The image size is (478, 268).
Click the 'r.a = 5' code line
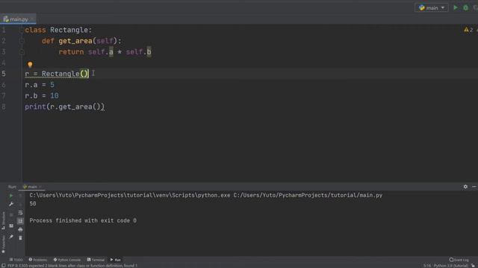[x=40, y=85]
